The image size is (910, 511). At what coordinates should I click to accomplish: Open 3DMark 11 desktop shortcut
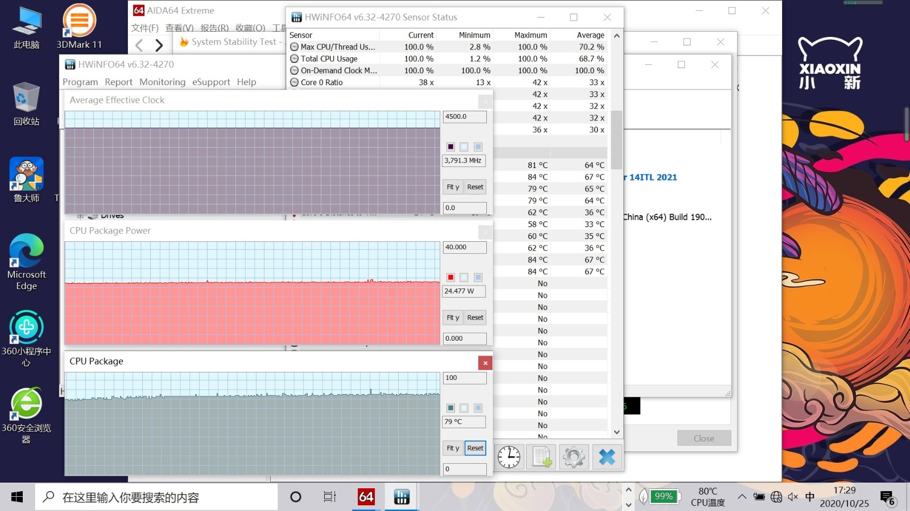(x=79, y=27)
